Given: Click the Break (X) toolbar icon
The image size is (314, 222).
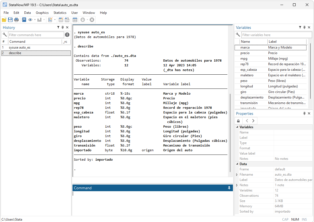Looking at the screenshot, I should [x=92, y=20].
